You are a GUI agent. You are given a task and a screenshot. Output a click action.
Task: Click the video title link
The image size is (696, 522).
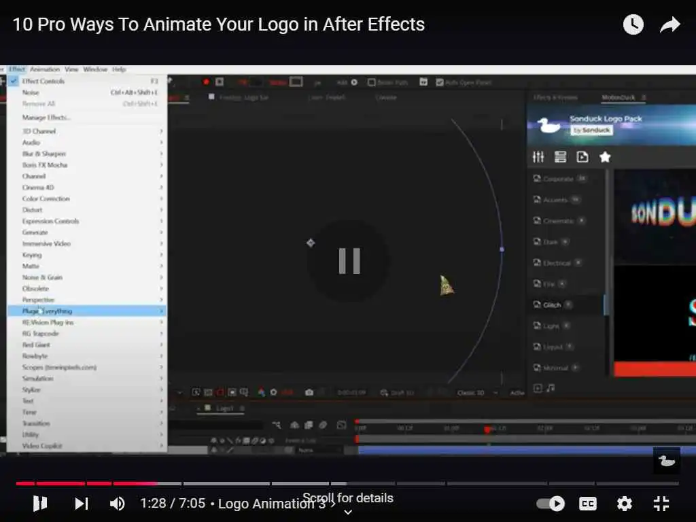pos(218,24)
